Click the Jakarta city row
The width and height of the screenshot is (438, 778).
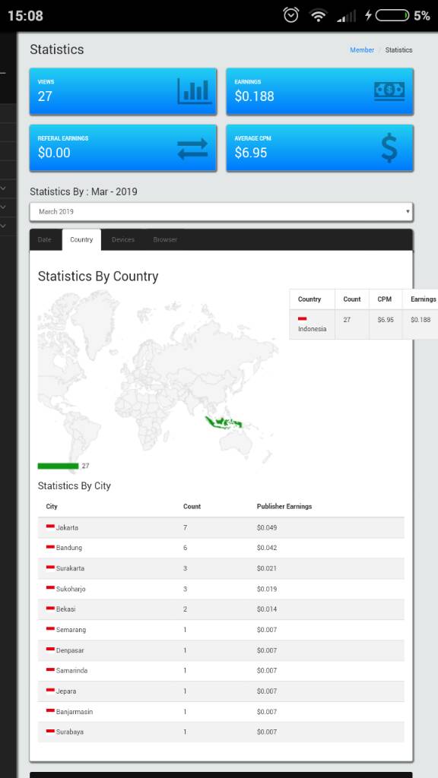(x=221, y=527)
